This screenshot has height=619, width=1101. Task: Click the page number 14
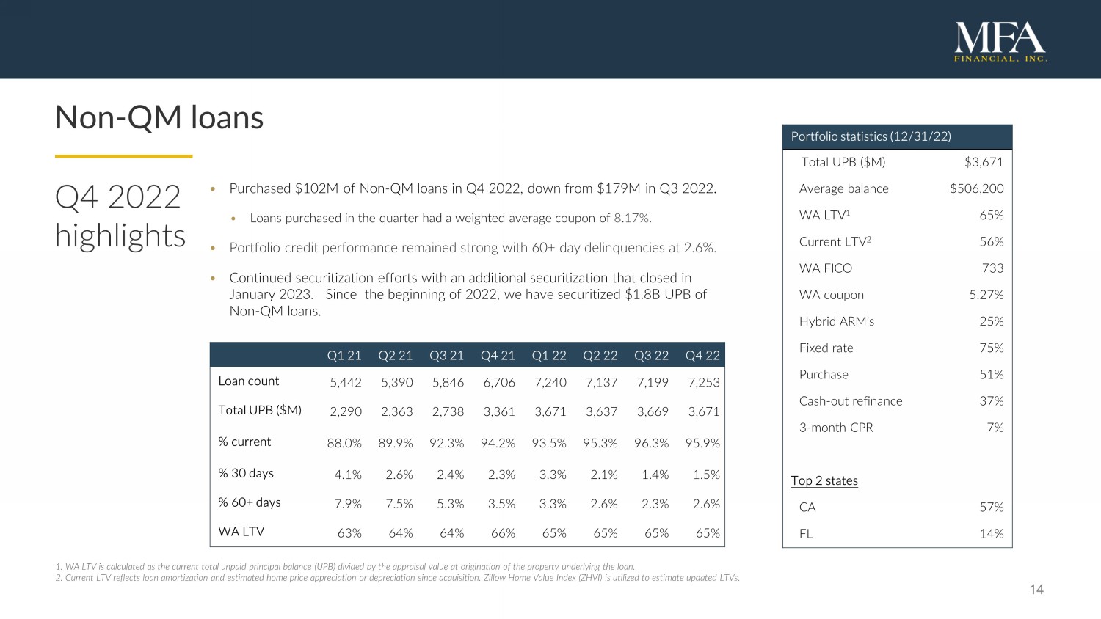[x=1036, y=590]
